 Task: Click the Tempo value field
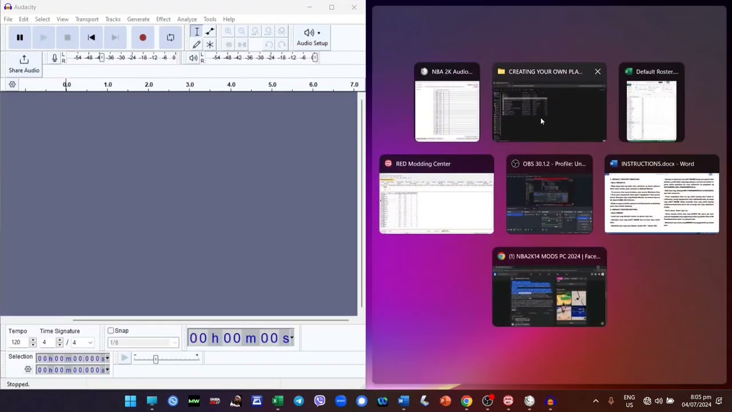pos(18,342)
